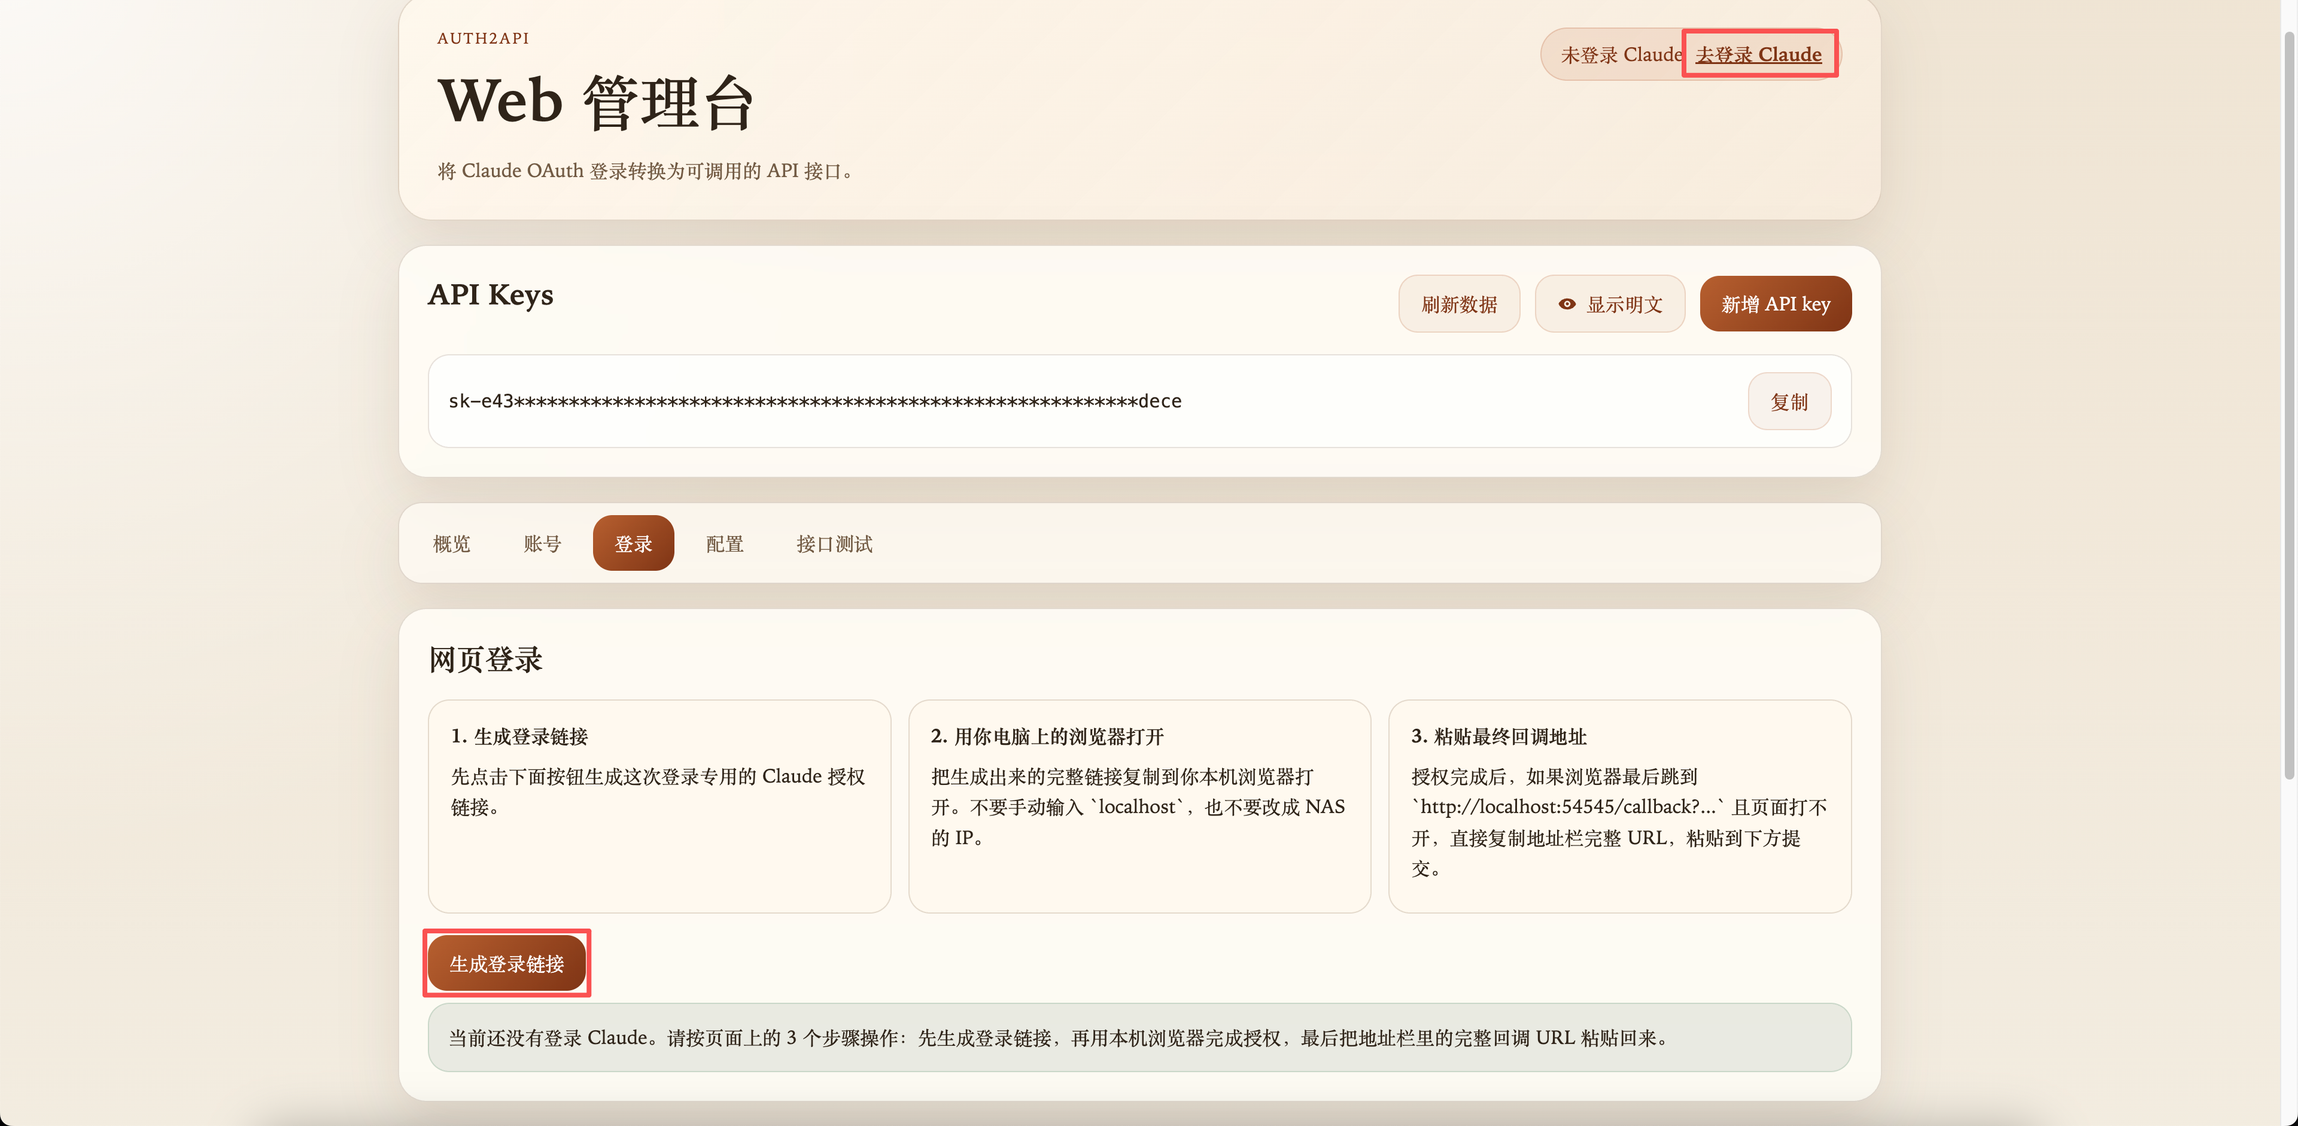This screenshot has height=1126, width=2298.
Task: Click step card 3. 粘贴最终回调地址
Action: pyautogui.click(x=1619, y=806)
